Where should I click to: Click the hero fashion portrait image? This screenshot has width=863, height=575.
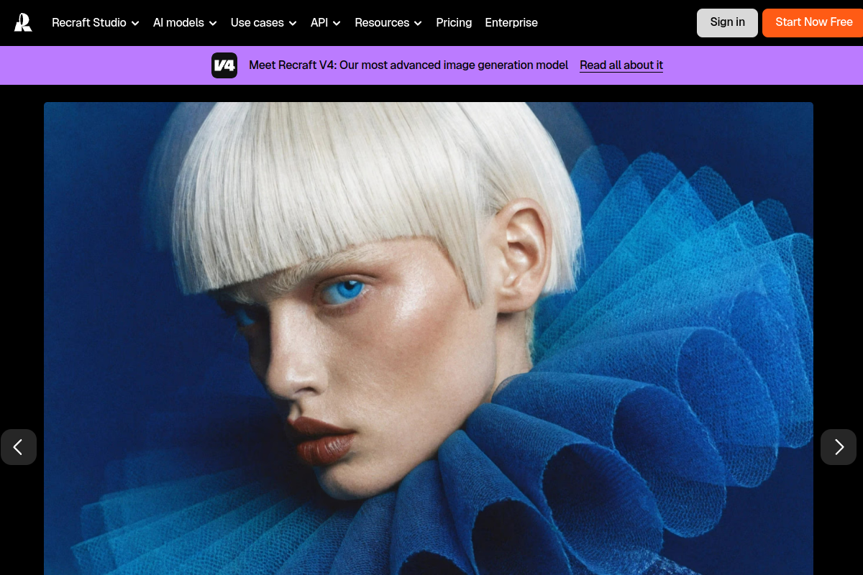click(429, 338)
